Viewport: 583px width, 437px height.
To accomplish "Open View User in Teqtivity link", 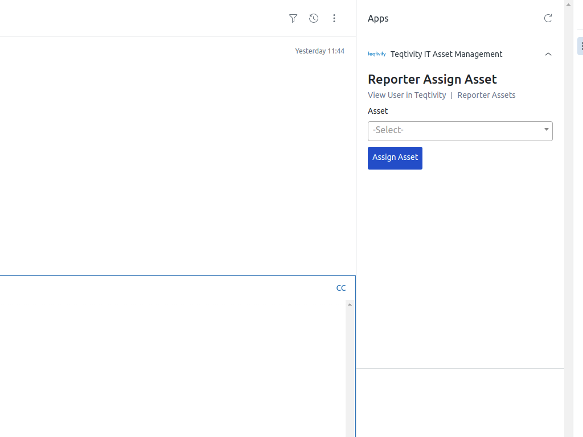I will tap(407, 95).
